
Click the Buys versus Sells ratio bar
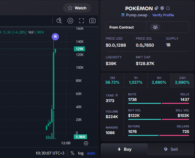click(159, 103)
